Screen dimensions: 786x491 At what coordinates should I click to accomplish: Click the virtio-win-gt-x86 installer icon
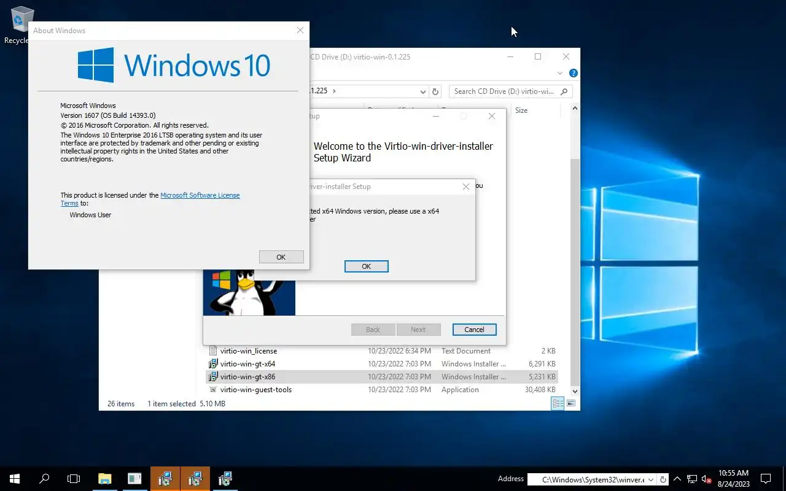(213, 377)
